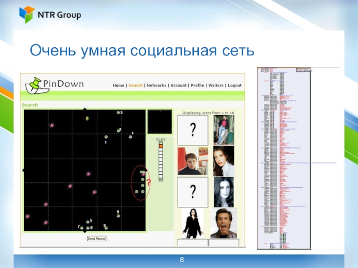Click the tall database schema image on right

click(284, 158)
